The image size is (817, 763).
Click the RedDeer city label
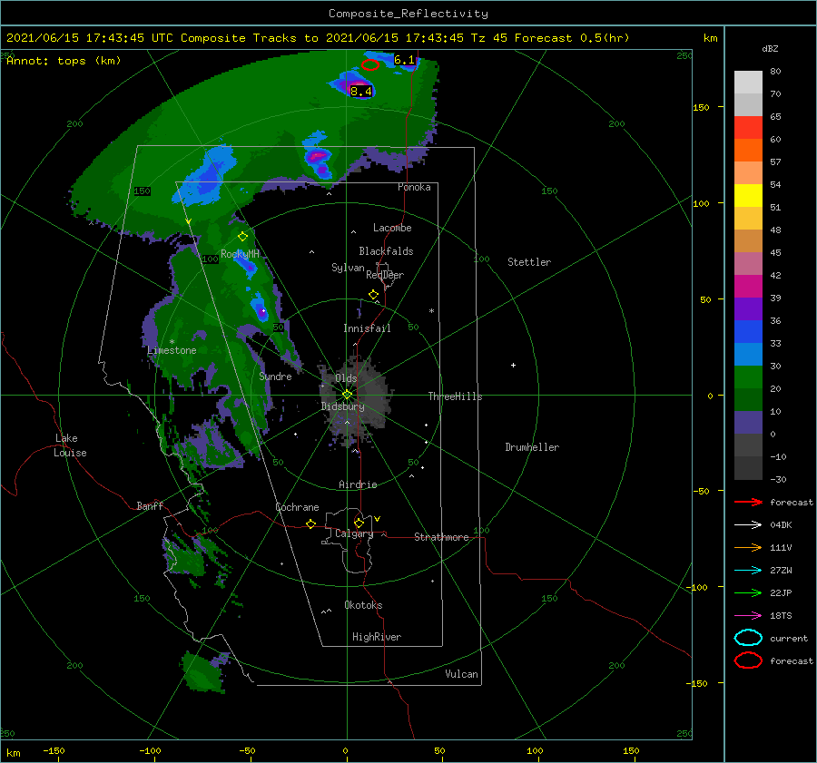pos(385,275)
